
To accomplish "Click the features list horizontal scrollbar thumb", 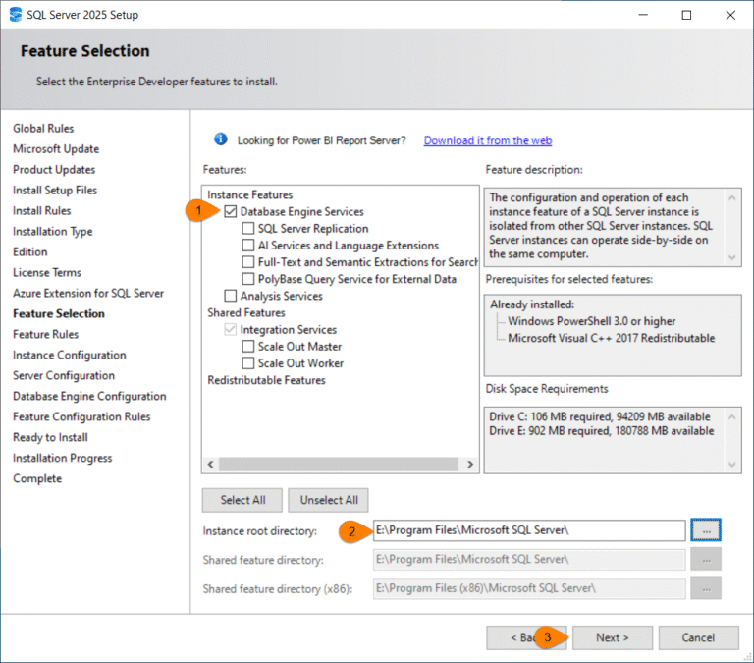I will (339, 464).
